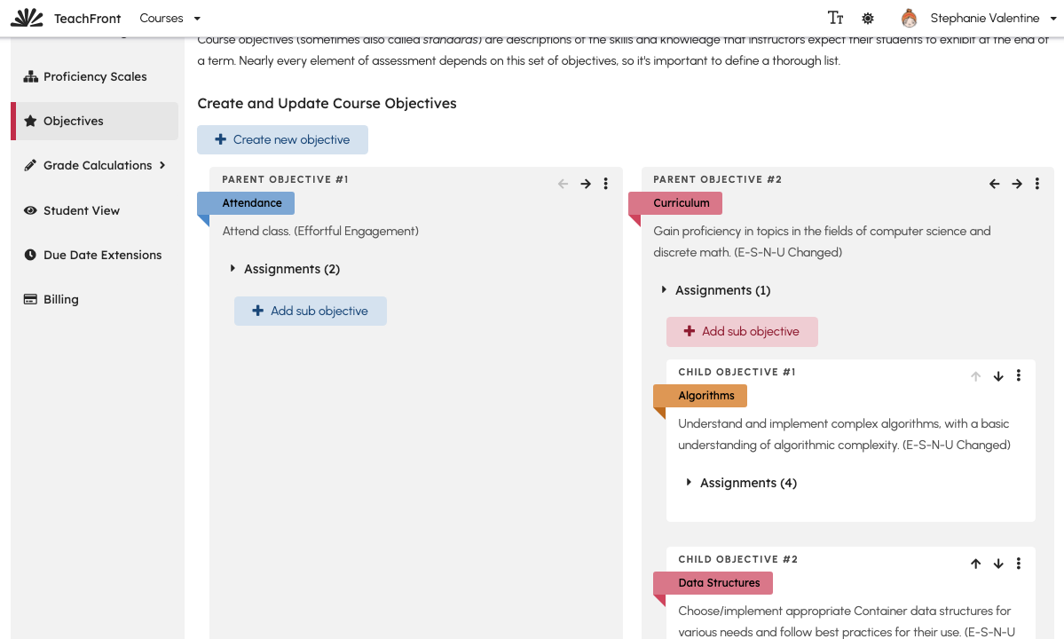Move Parent Objective #1 right with arrow
Screen dimensions: 1064x639
(586, 184)
